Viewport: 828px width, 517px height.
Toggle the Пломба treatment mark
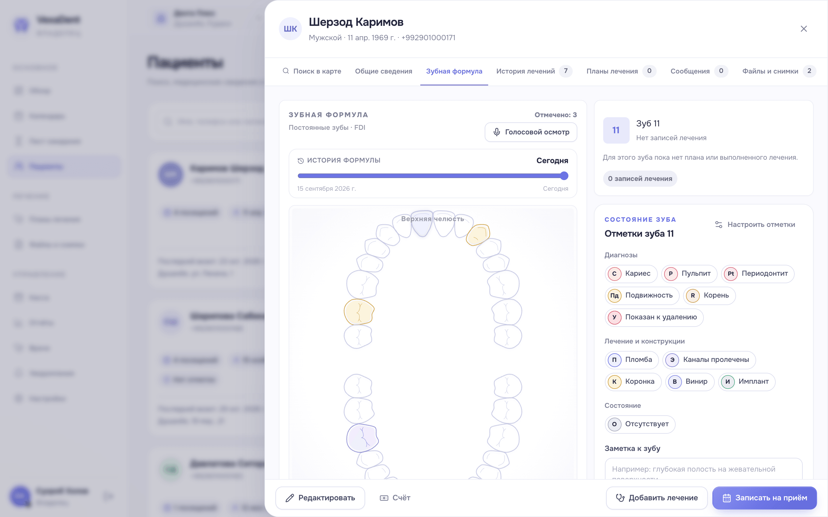coord(632,360)
